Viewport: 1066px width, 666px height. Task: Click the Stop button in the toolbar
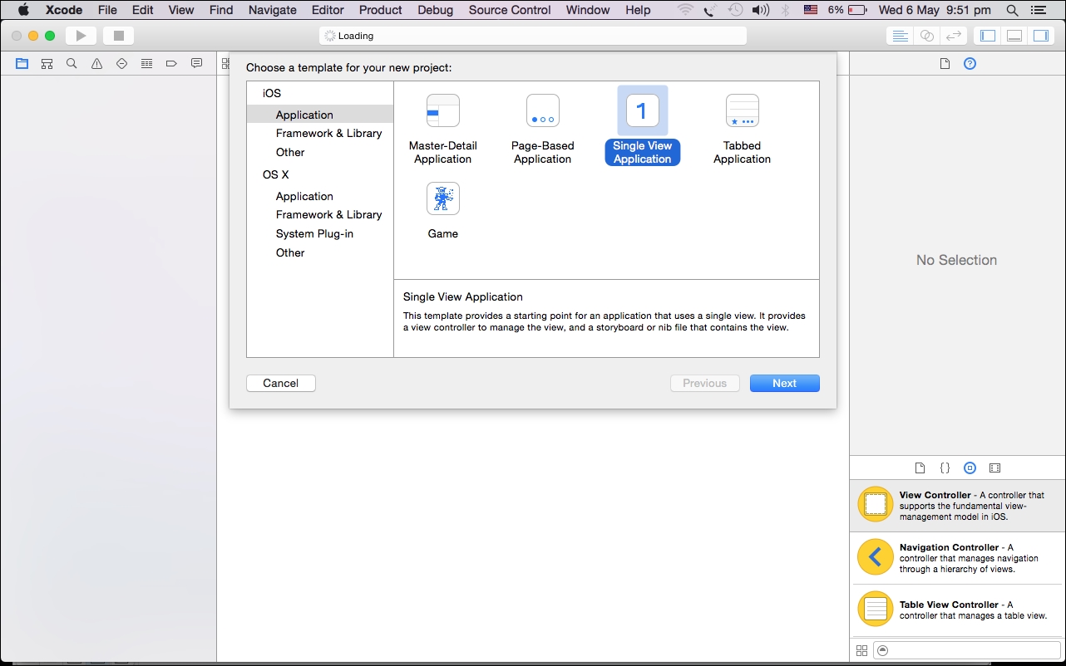click(x=119, y=36)
